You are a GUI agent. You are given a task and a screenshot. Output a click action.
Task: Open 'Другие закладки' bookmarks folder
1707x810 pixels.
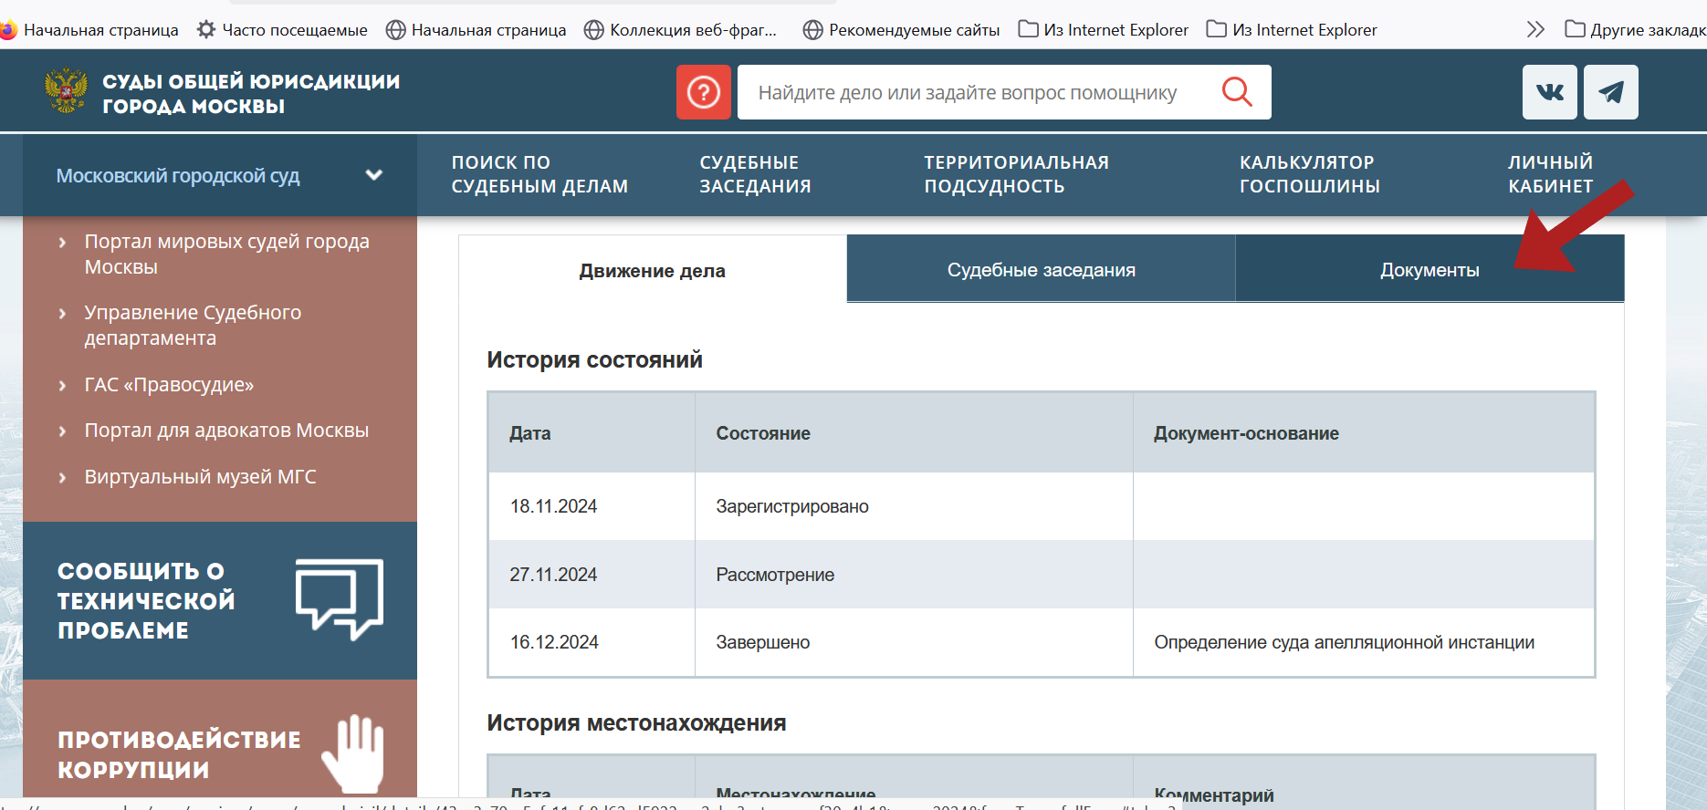[x=1635, y=30]
